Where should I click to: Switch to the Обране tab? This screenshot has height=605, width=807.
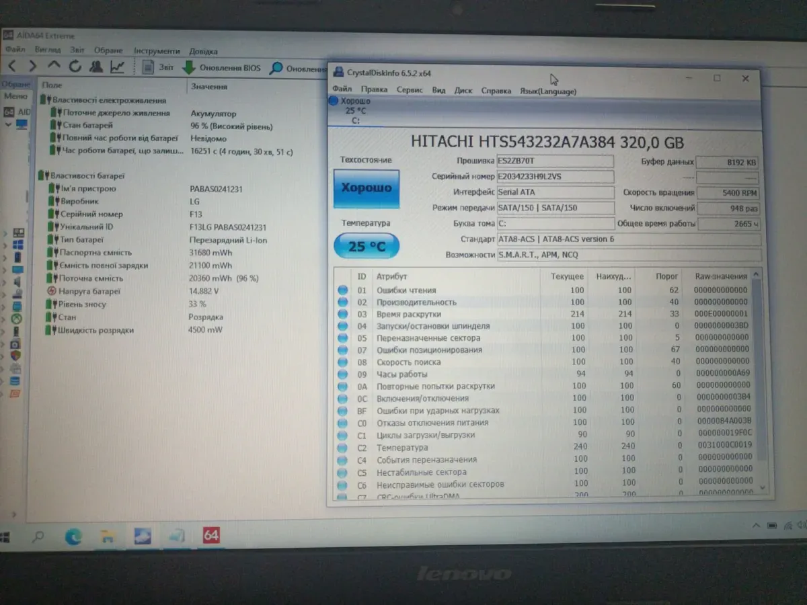point(15,85)
